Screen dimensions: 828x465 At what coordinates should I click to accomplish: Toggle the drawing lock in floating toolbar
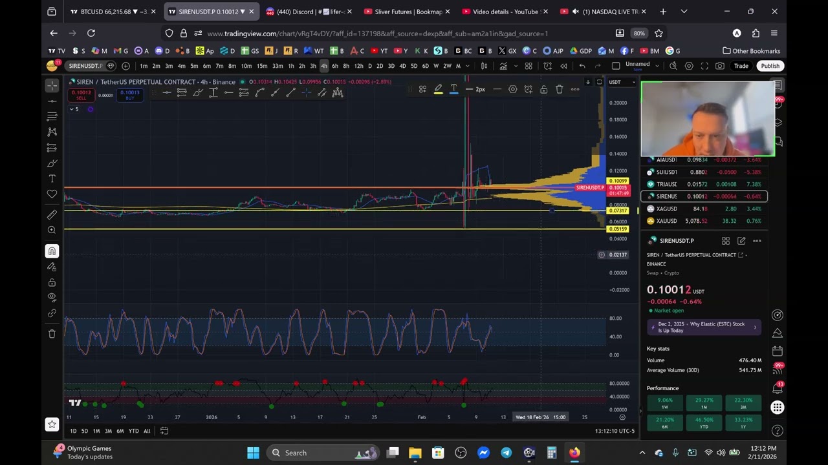coord(543,90)
